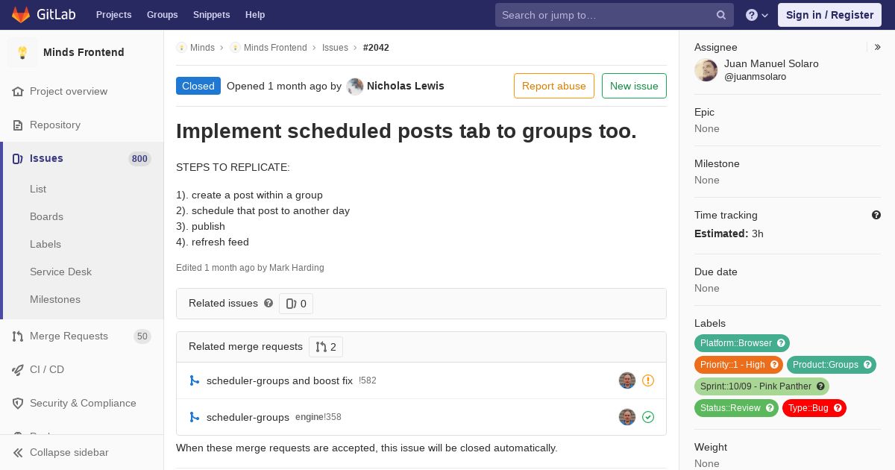This screenshot has width=895, height=470.
Task: Click the Minds Frontend project title
Action: tap(84, 52)
